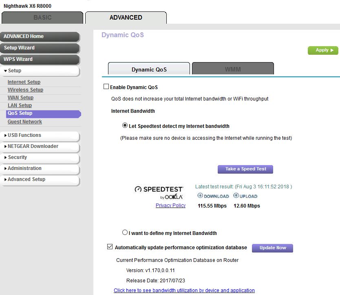Open the WPS Wizard

[40, 60]
